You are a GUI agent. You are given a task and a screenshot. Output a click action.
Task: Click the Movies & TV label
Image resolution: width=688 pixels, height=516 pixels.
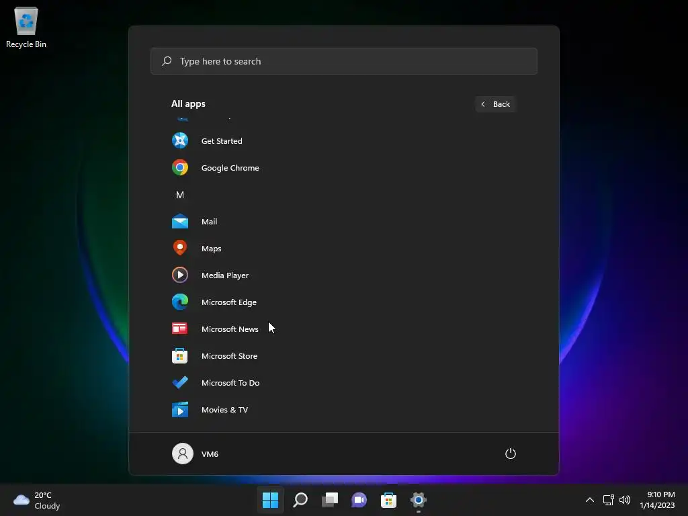224,409
